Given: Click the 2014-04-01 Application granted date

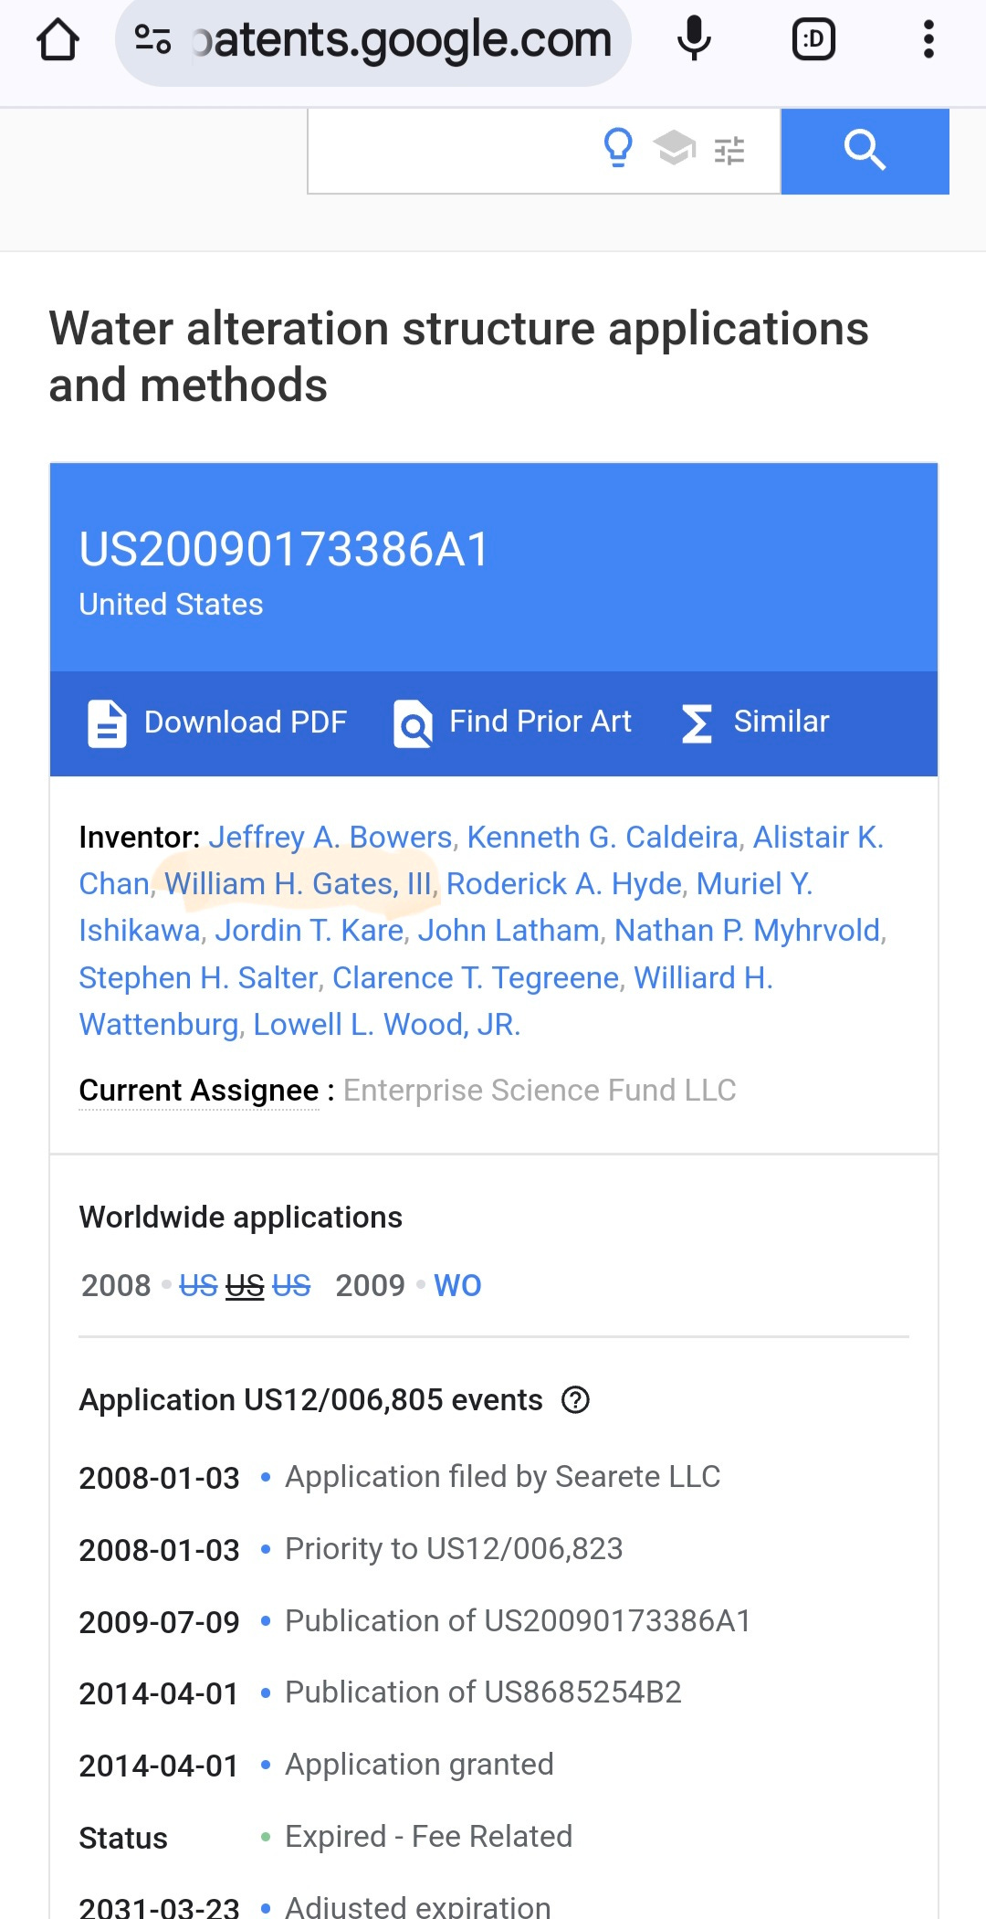Looking at the screenshot, I should (159, 1766).
